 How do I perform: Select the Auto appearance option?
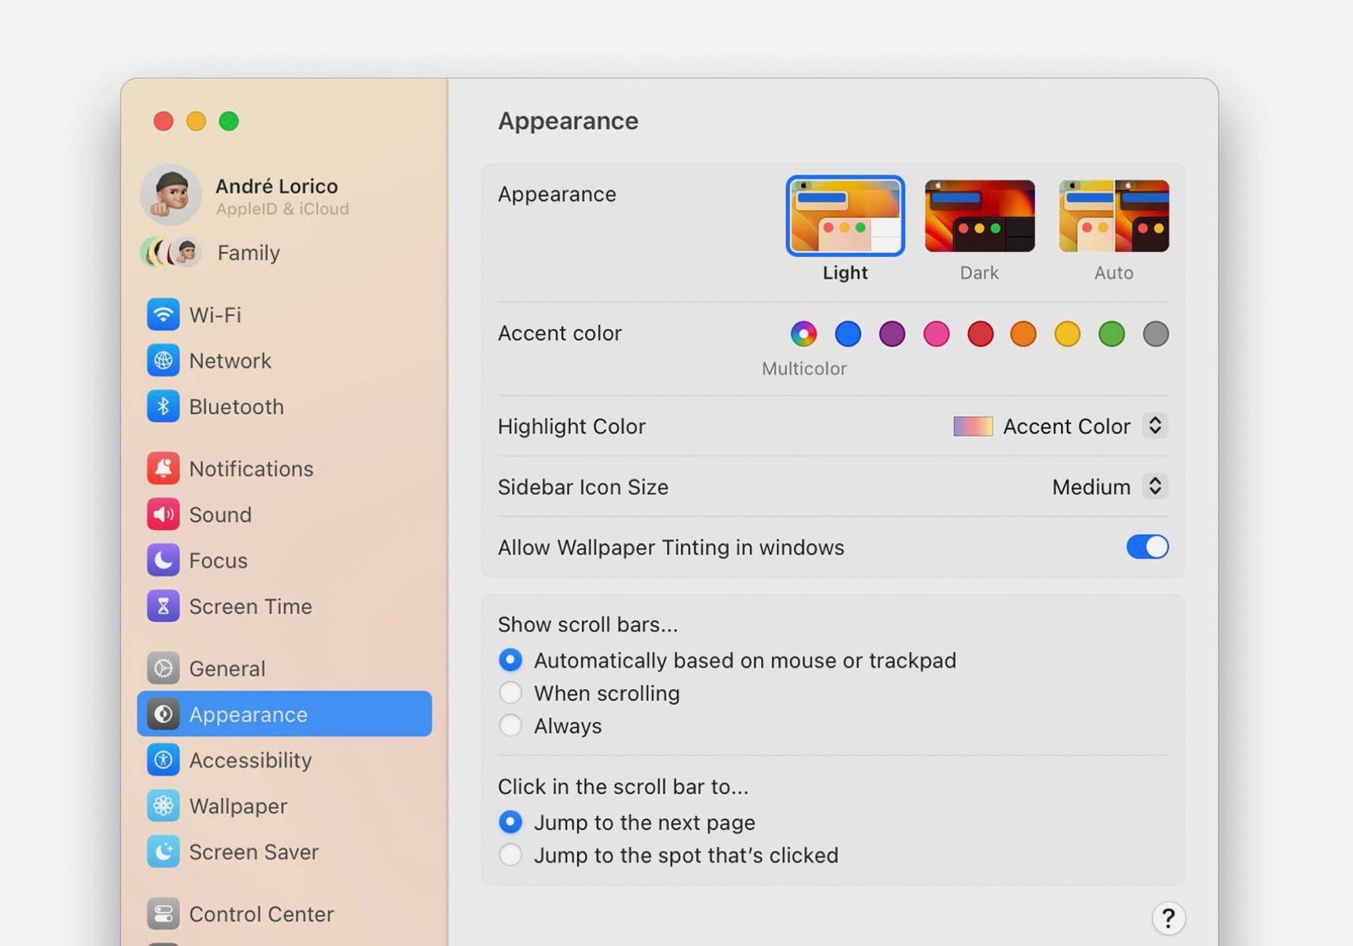tap(1113, 215)
